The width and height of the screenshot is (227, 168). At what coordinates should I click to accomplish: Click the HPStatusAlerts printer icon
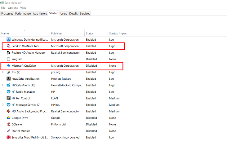(x=9, y=85)
